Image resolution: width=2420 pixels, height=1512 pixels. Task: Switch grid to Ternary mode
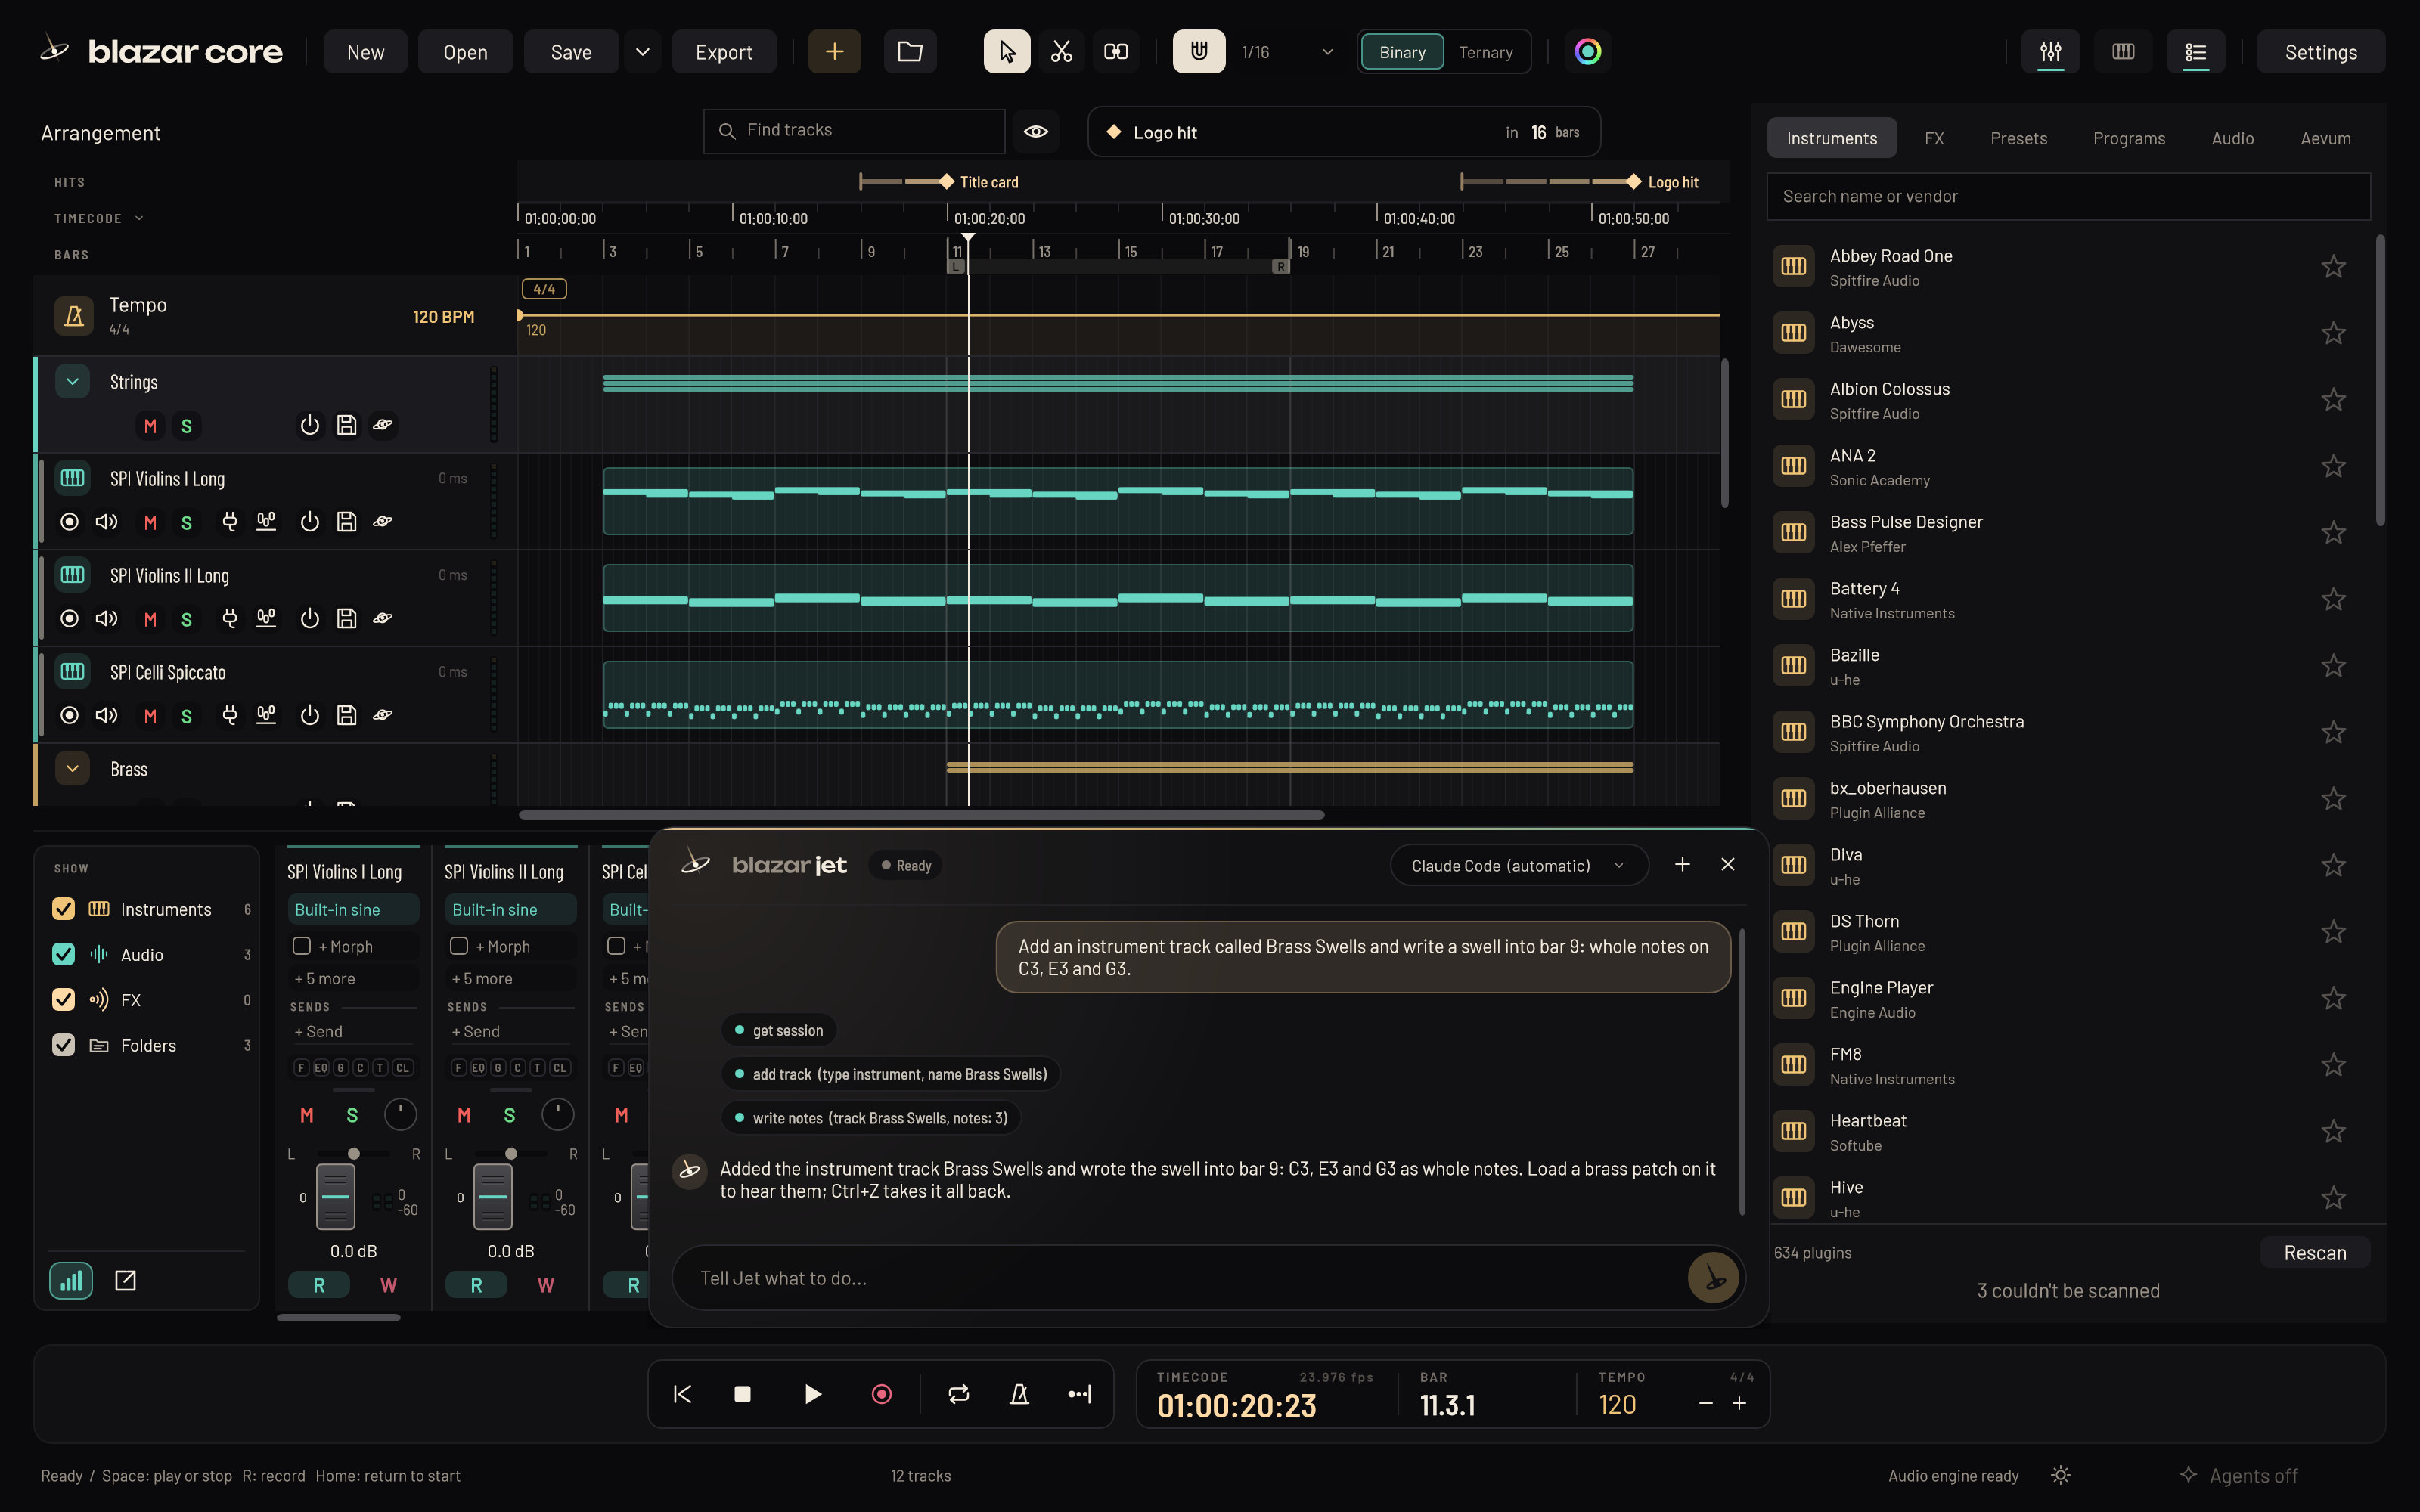1485,52
